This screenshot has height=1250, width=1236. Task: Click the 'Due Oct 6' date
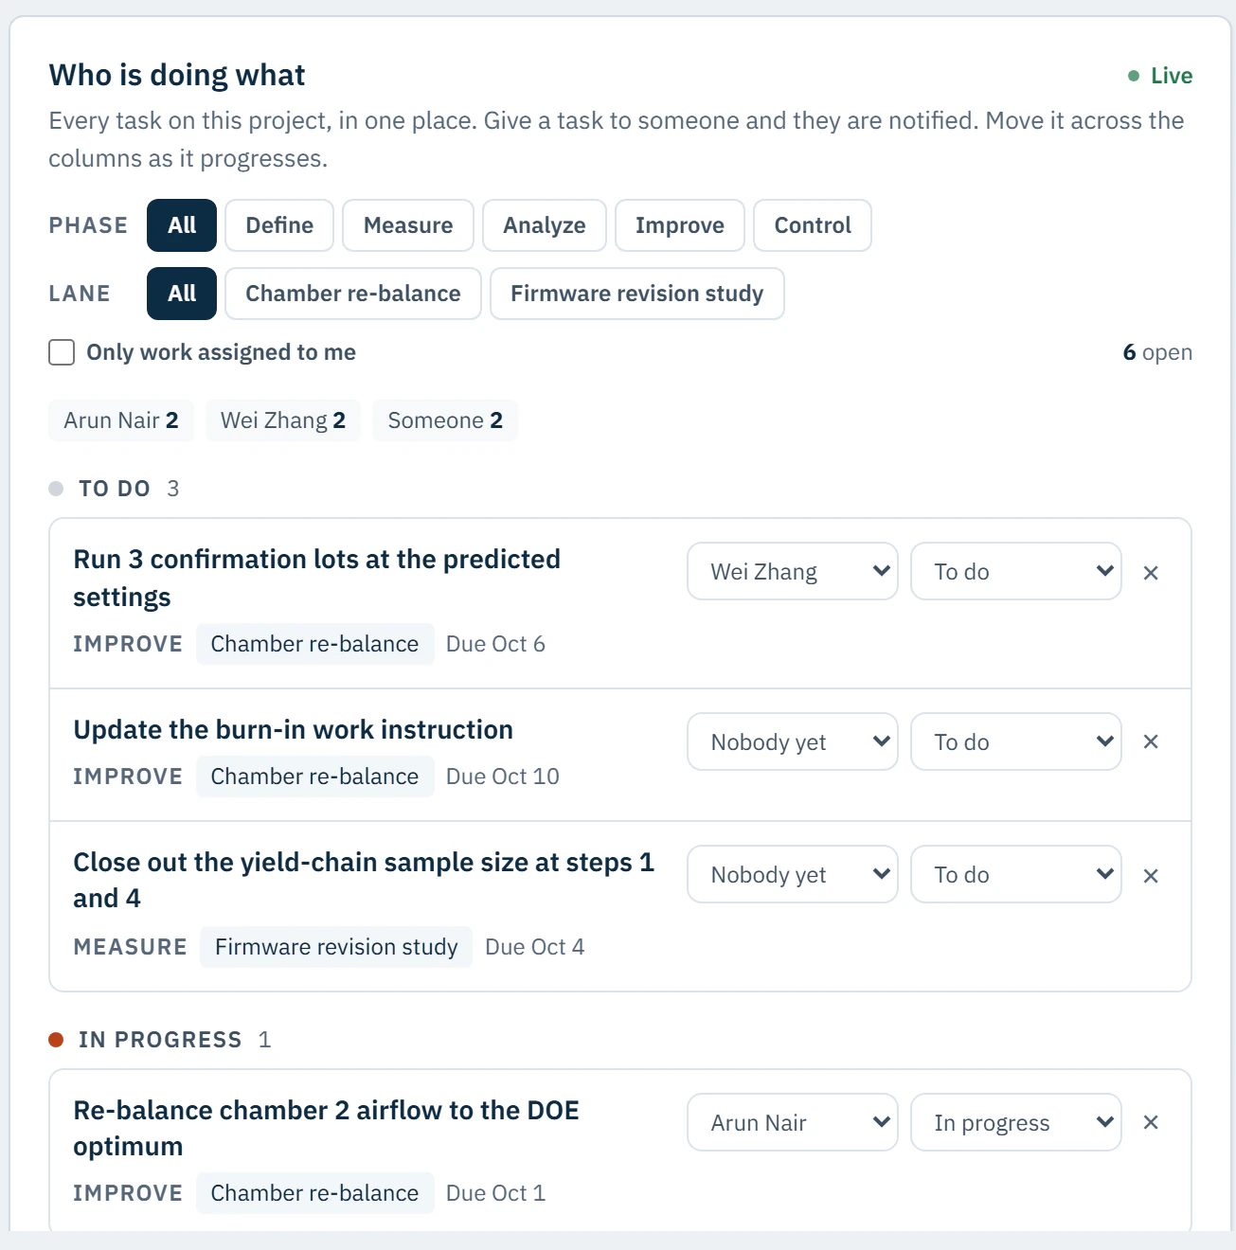pos(495,644)
